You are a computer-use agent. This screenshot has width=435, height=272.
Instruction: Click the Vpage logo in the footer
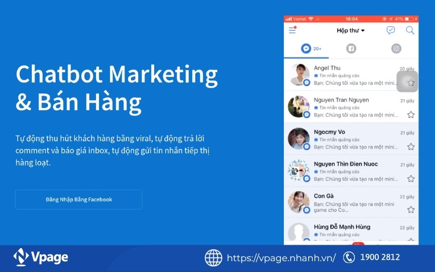click(41, 257)
